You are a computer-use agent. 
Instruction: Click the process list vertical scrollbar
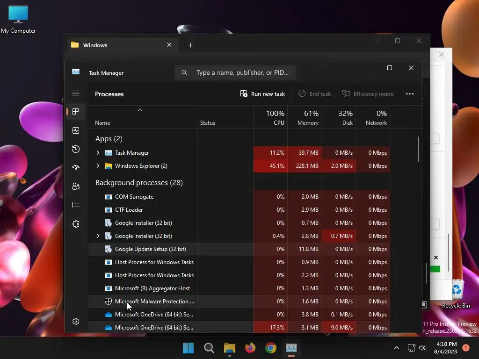coord(418,149)
